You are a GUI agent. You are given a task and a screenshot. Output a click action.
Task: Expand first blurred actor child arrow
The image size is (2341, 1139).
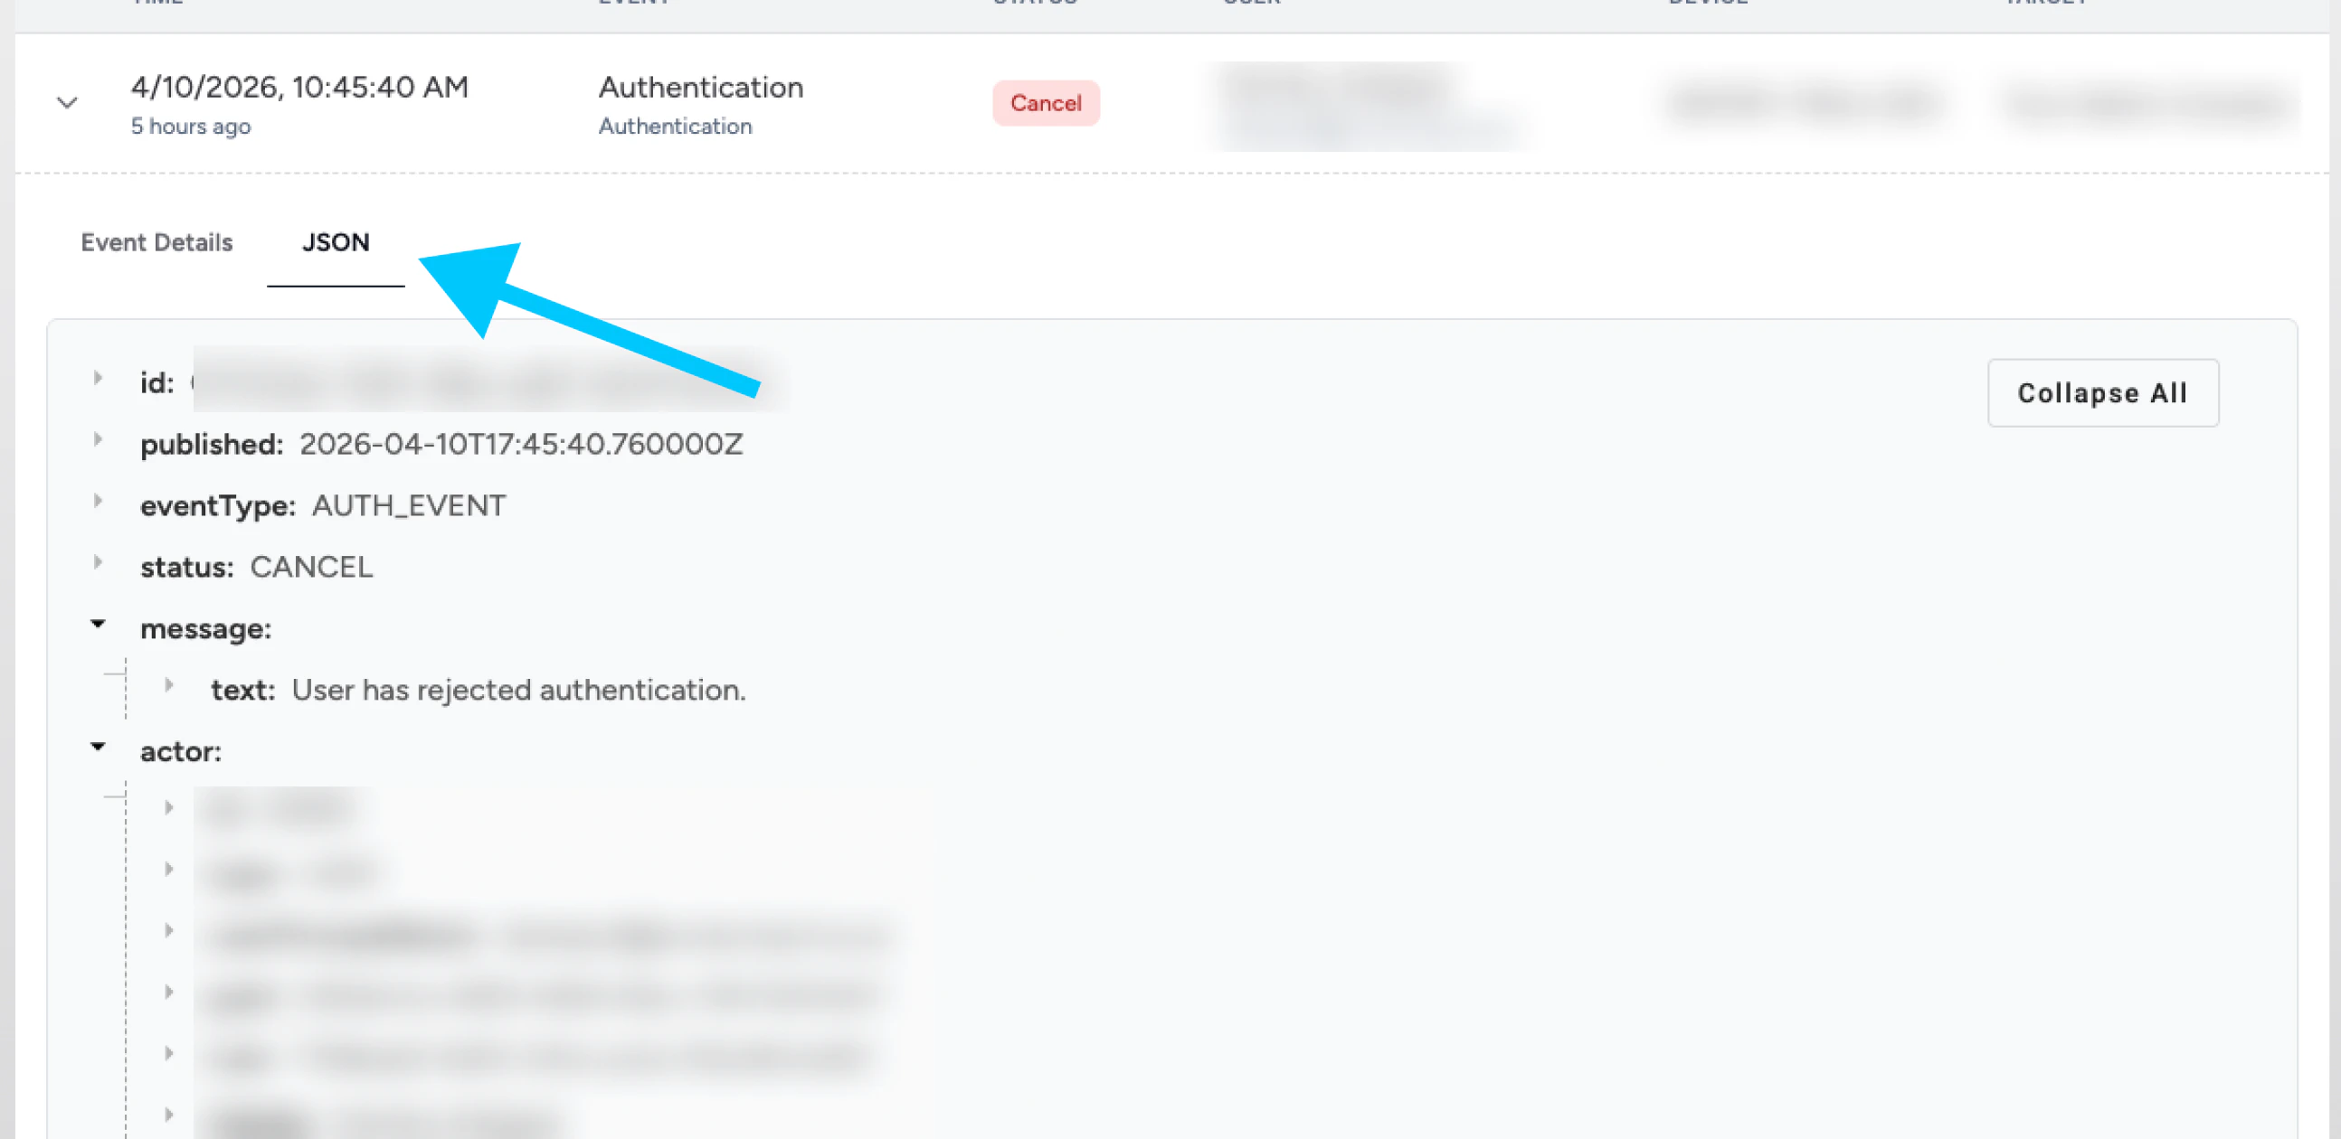click(169, 807)
